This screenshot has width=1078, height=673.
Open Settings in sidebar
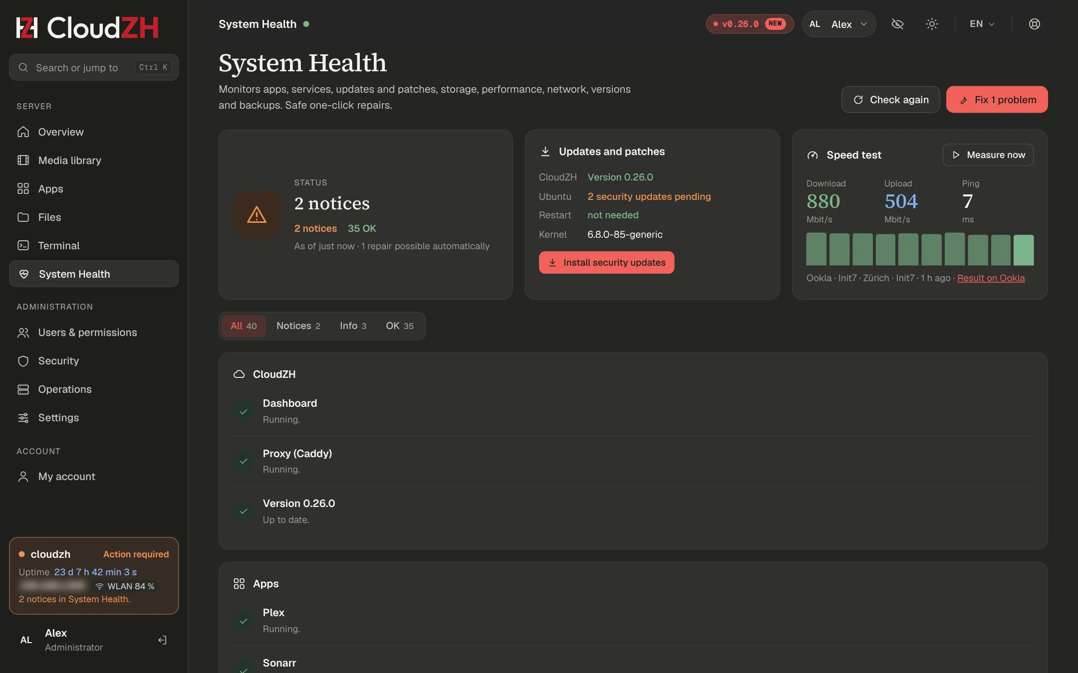point(94,417)
